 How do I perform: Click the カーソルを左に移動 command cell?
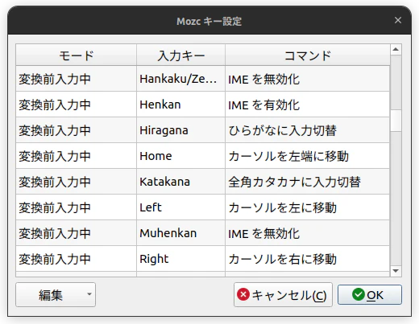(308, 207)
